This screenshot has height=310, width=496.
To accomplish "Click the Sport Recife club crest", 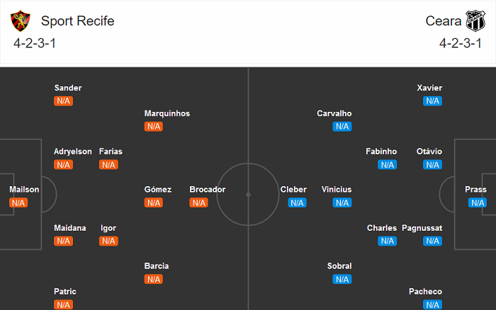I will pos(23,21).
